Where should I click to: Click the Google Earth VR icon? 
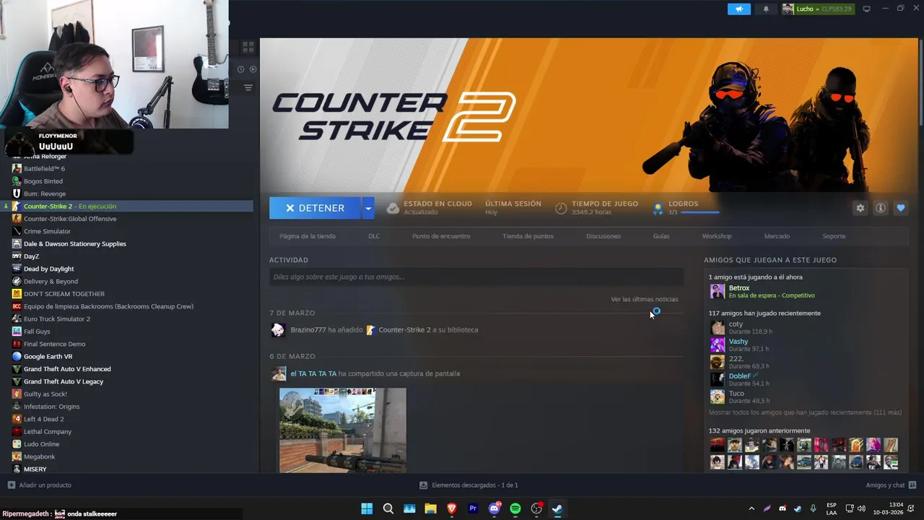tap(17, 356)
